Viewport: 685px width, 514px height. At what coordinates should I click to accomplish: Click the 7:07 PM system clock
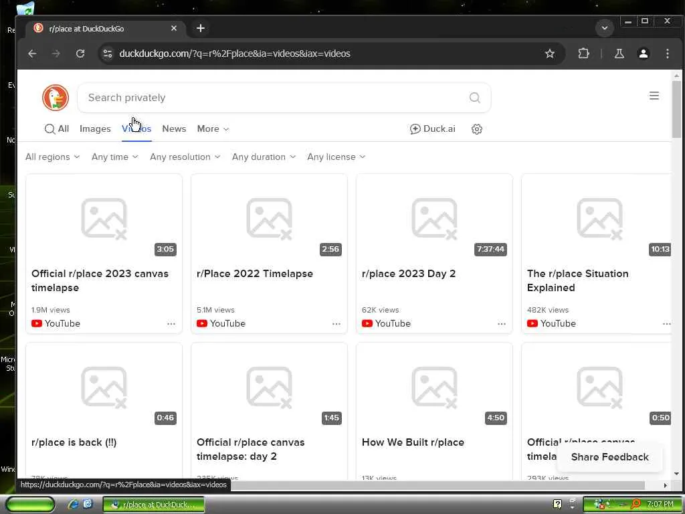point(660,504)
